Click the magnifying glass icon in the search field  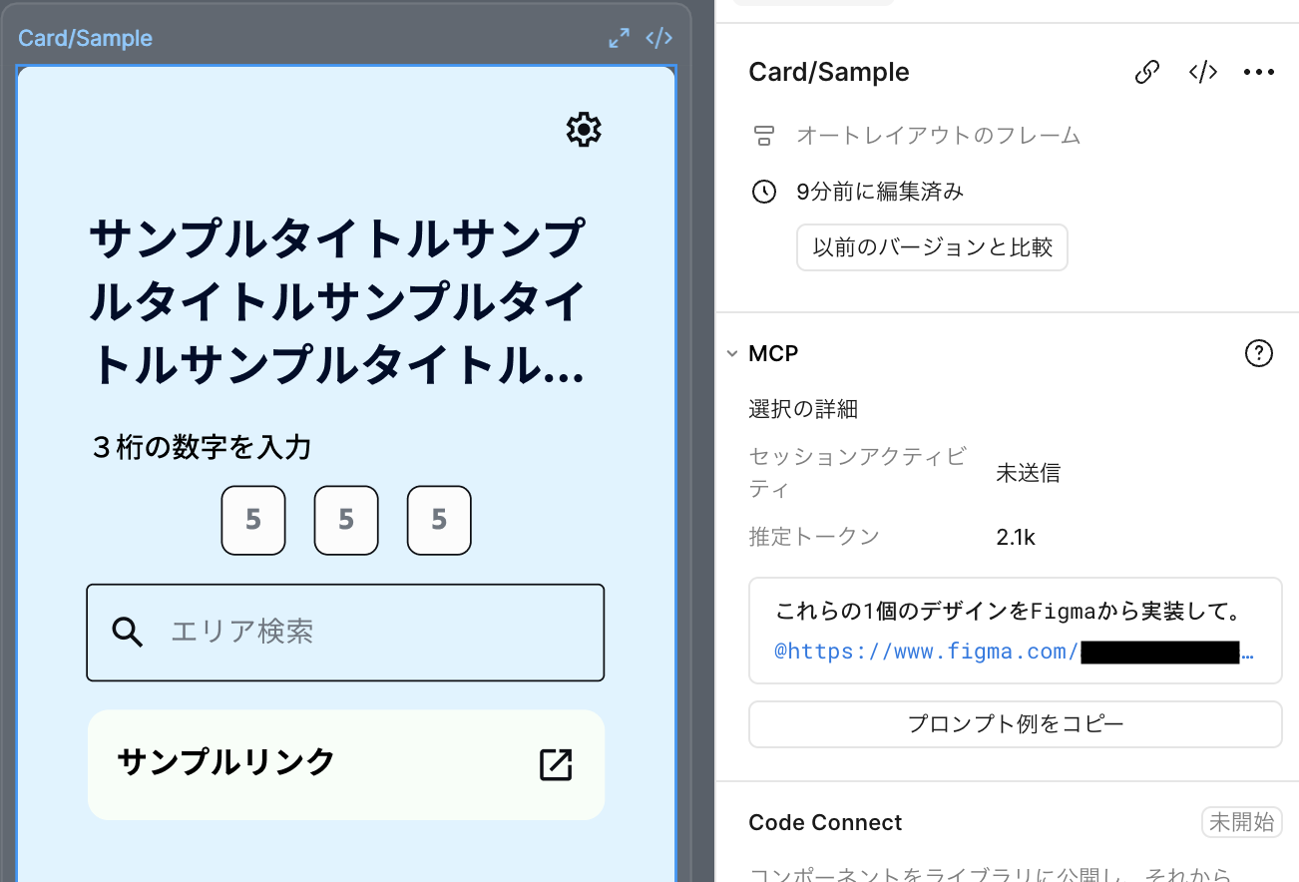128,632
